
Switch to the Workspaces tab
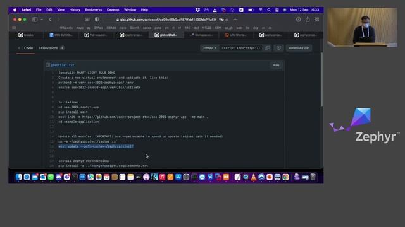click(201, 35)
